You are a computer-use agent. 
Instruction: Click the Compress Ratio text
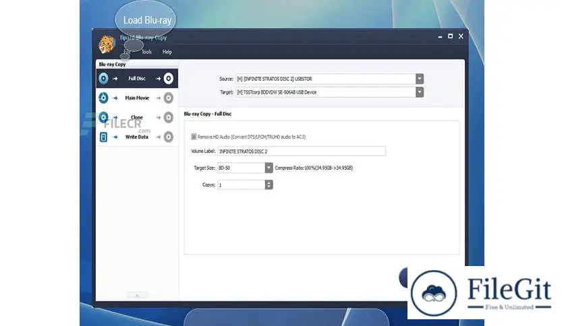tap(314, 168)
